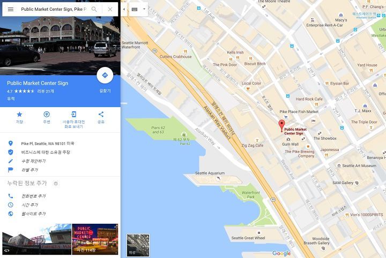386x258 pixels.
Task: Click the suggest an edit pencil link
Action: click(x=33, y=161)
